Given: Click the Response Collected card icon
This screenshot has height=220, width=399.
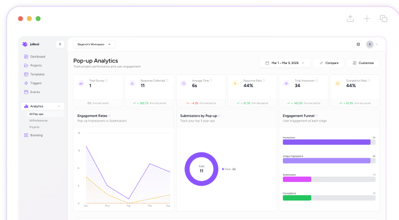Looking at the screenshot, I should [x=132, y=83].
